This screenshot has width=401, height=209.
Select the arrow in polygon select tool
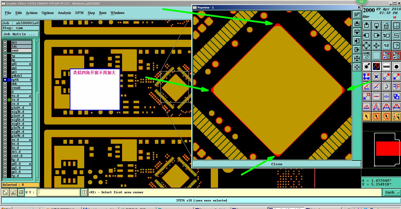tap(386, 116)
